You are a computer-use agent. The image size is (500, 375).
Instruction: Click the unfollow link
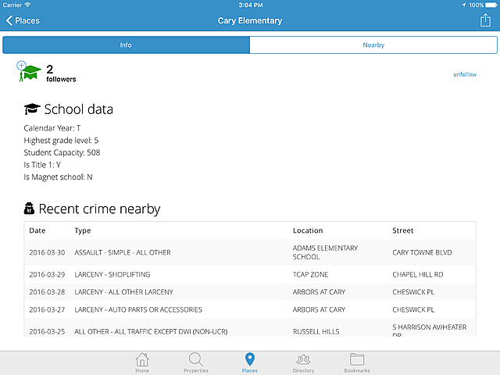pyautogui.click(x=465, y=74)
